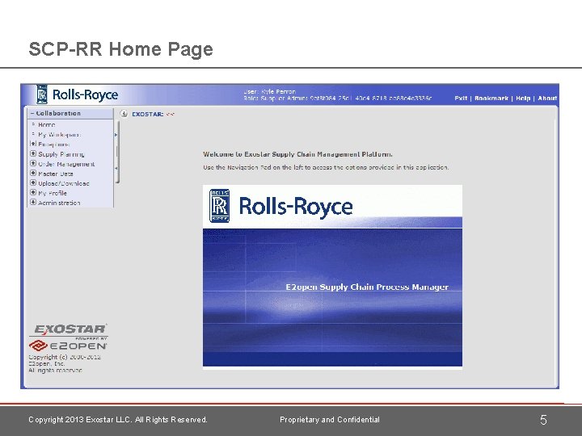The image size is (582, 436).
Task: Click the Exostar logo in sidebar
Action: coord(70,329)
